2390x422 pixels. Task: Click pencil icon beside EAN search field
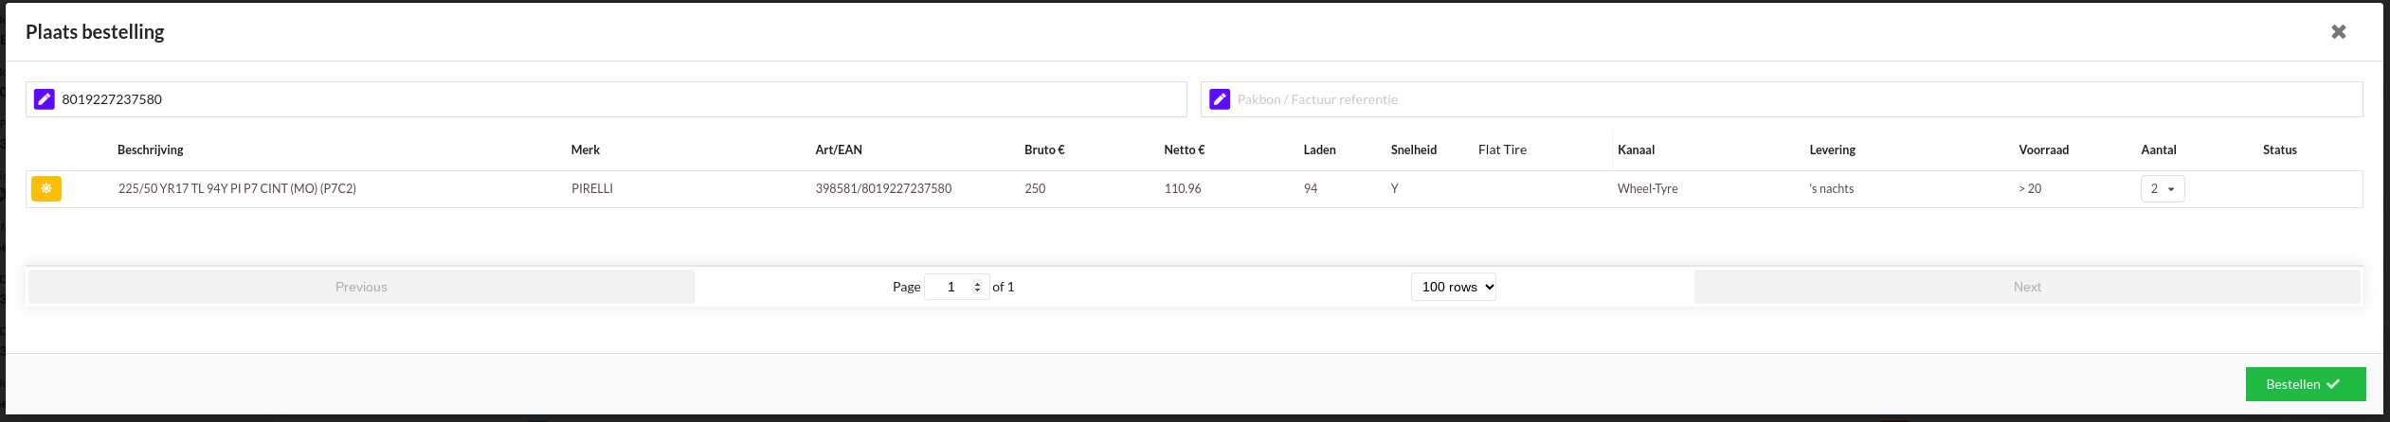(x=45, y=99)
